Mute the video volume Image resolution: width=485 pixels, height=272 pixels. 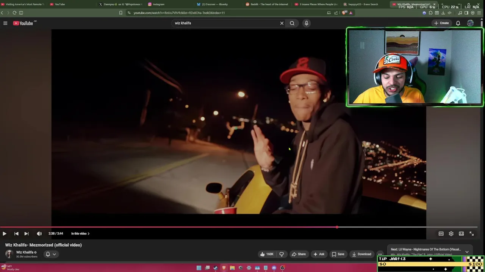(x=39, y=233)
